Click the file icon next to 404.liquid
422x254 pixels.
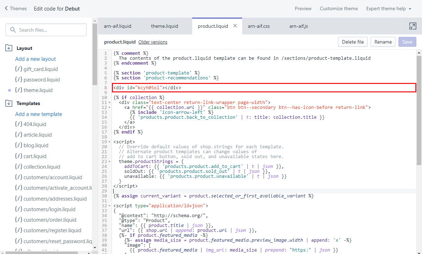(x=19, y=124)
